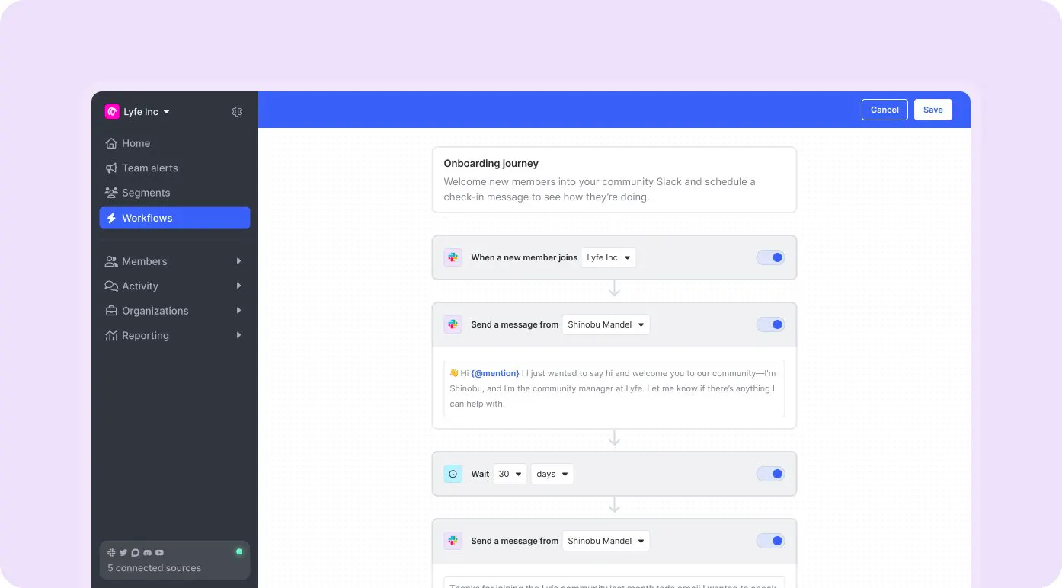Turn off the Wait 30 days toggle
The height and width of the screenshot is (588, 1062).
(x=770, y=474)
